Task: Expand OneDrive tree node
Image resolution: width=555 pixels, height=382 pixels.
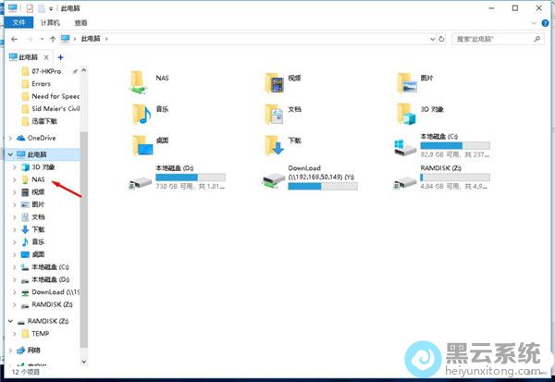Action: point(10,138)
